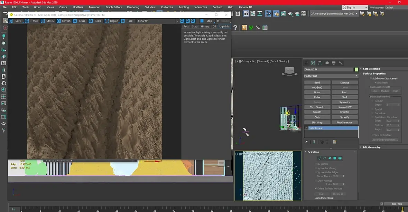Screen dimensions: 408x212
Task: Open the Rendering menu
Action: [133, 7]
